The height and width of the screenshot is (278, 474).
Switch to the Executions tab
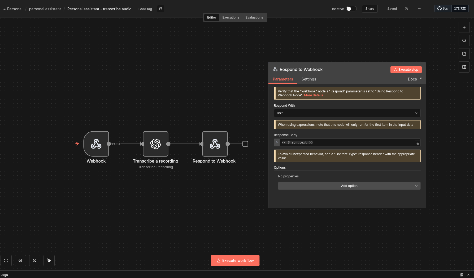click(231, 17)
